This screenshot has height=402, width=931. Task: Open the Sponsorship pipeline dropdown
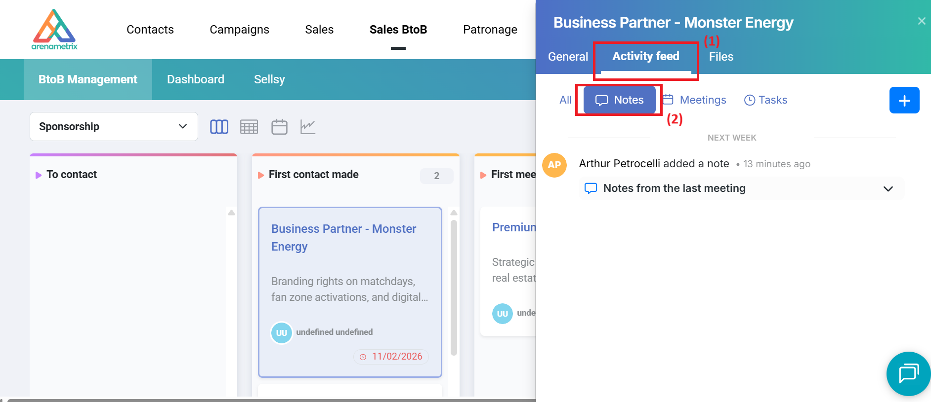click(114, 127)
